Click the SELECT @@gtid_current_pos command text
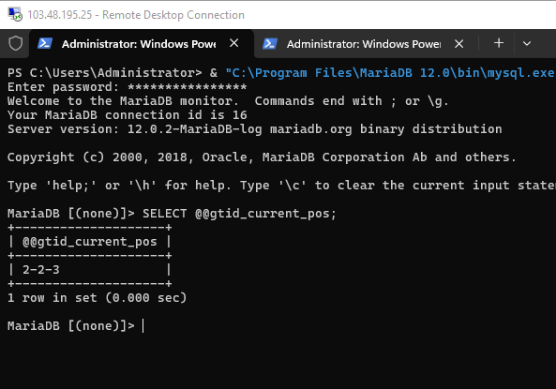Image resolution: width=556 pixels, height=389 pixels. (239, 214)
